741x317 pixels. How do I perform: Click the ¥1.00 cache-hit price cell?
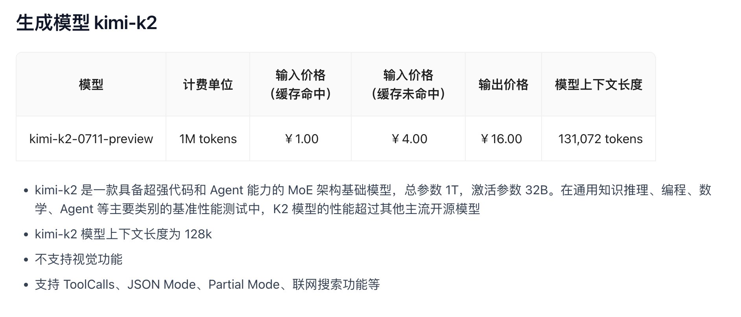click(301, 139)
